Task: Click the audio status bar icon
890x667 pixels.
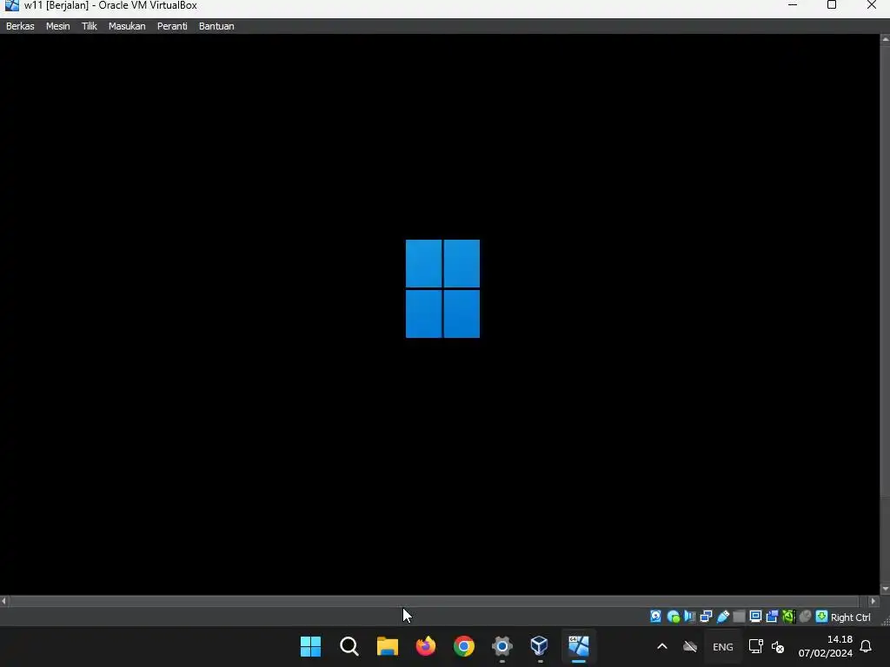Action: tap(689, 617)
